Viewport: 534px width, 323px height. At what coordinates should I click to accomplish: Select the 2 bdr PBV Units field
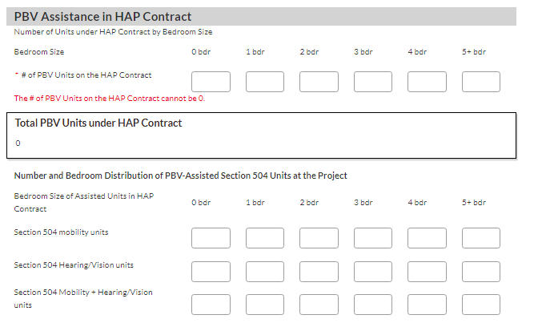(319, 82)
